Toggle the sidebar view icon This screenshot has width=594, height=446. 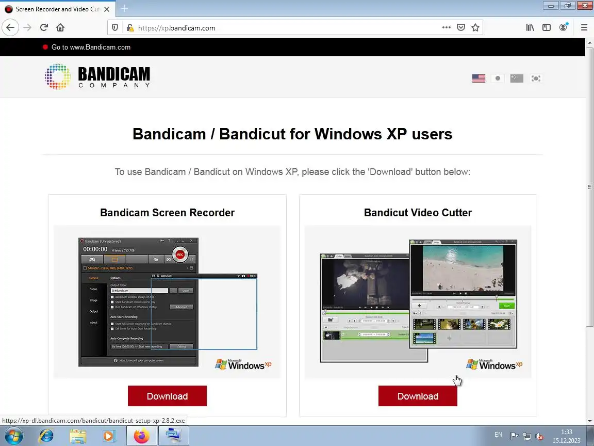pyautogui.click(x=546, y=27)
